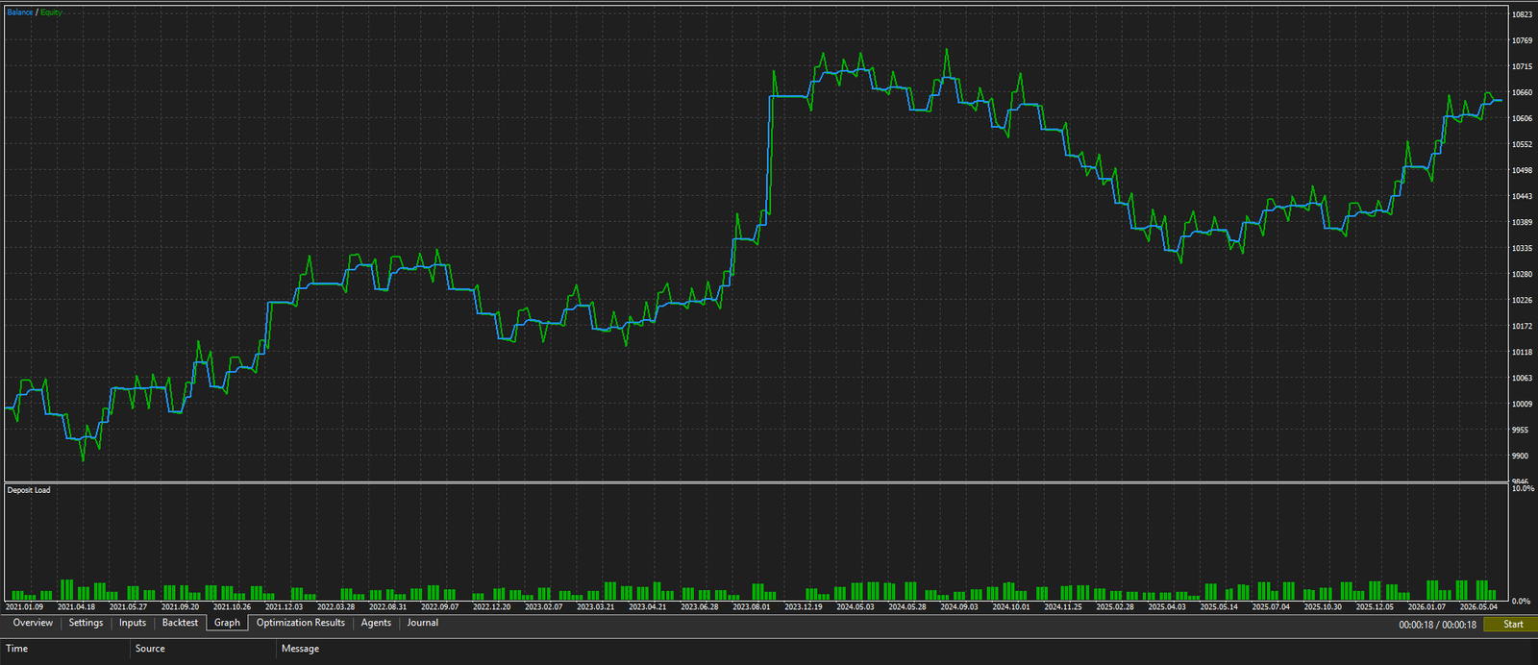Open the Journal tab
The width and height of the screenshot is (1538, 665).
click(422, 623)
